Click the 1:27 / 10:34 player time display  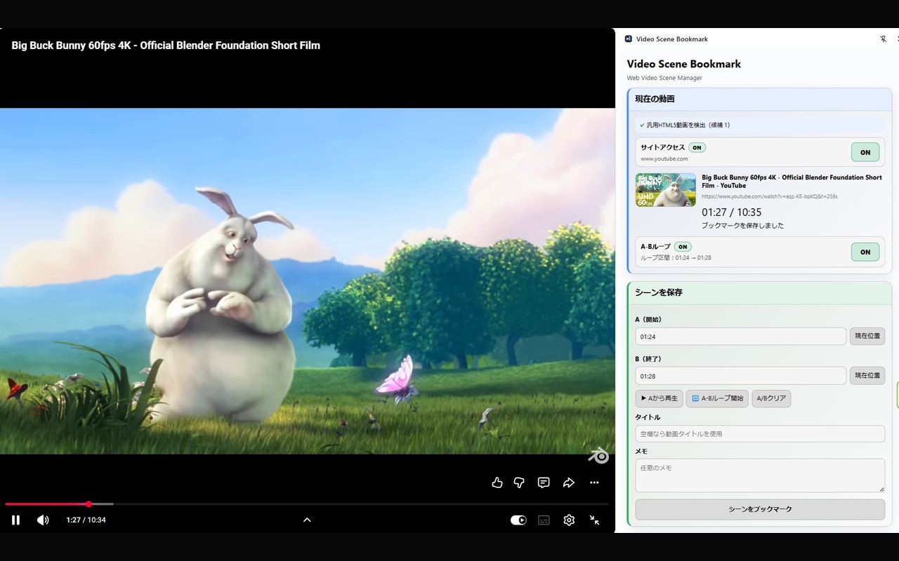point(86,520)
